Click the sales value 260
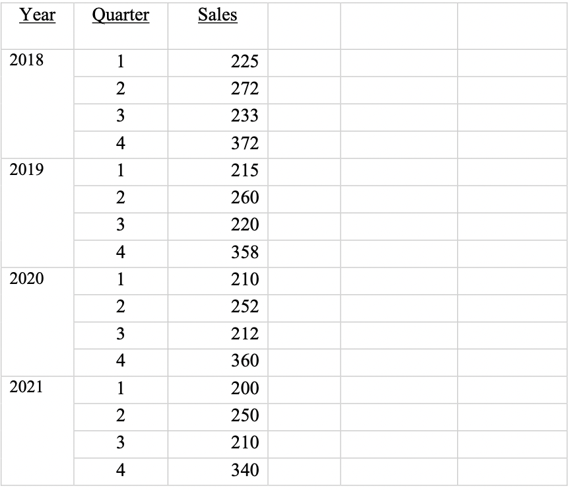This screenshot has width=569, height=490. pyautogui.click(x=245, y=198)
